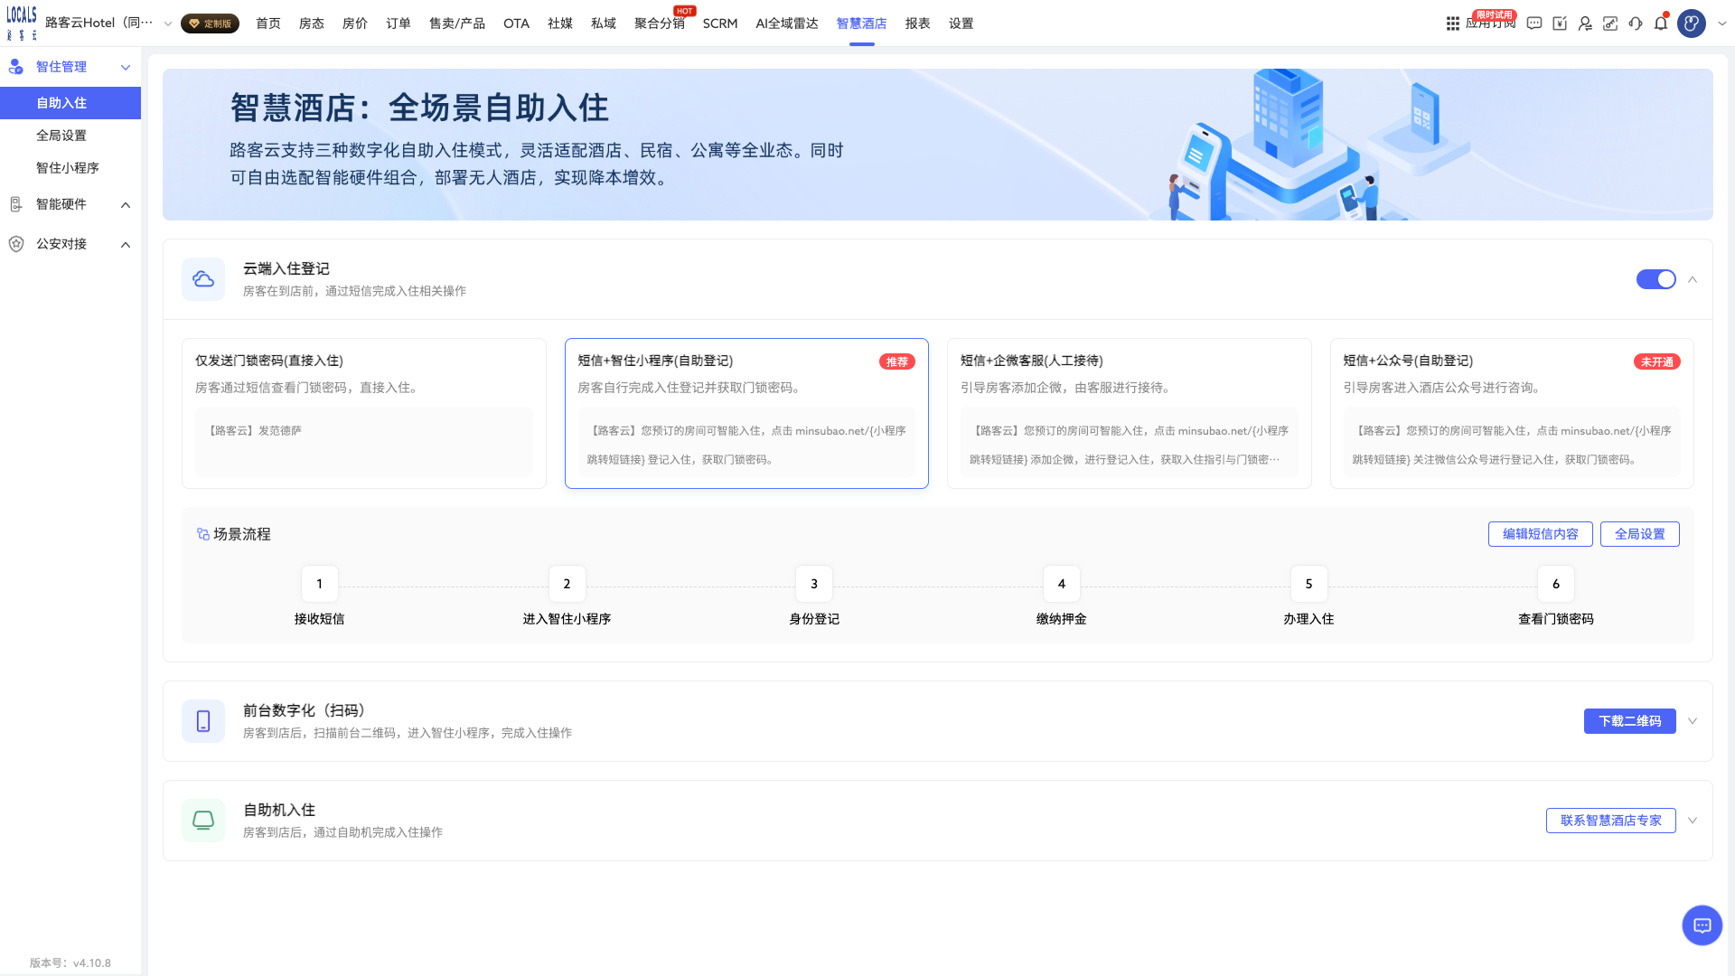Viewport: 1735px width, 976px height.
Task: Click the LOCALS logo
Action: pyautogui.click(x=22, y=23)
